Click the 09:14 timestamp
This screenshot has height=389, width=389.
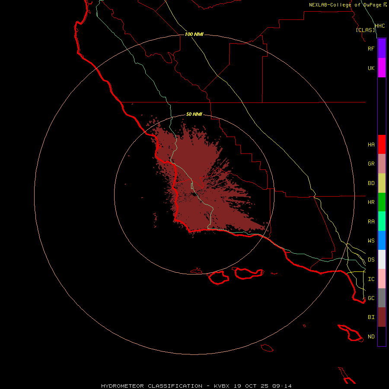[x=282, y=386]
